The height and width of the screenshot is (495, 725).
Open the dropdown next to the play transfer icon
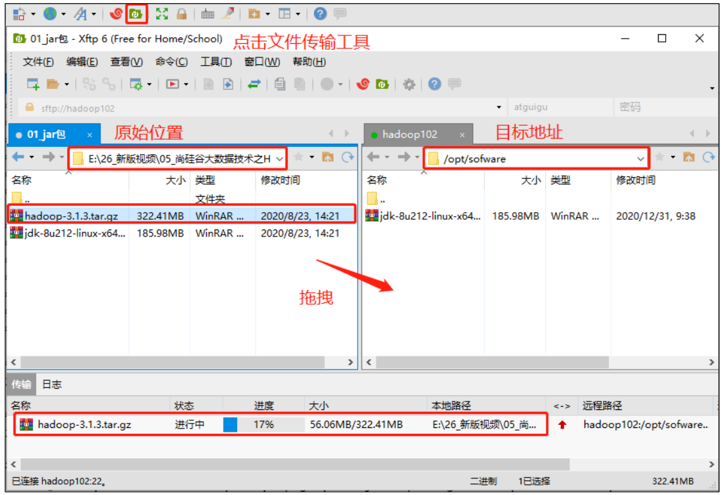(186, 84)
